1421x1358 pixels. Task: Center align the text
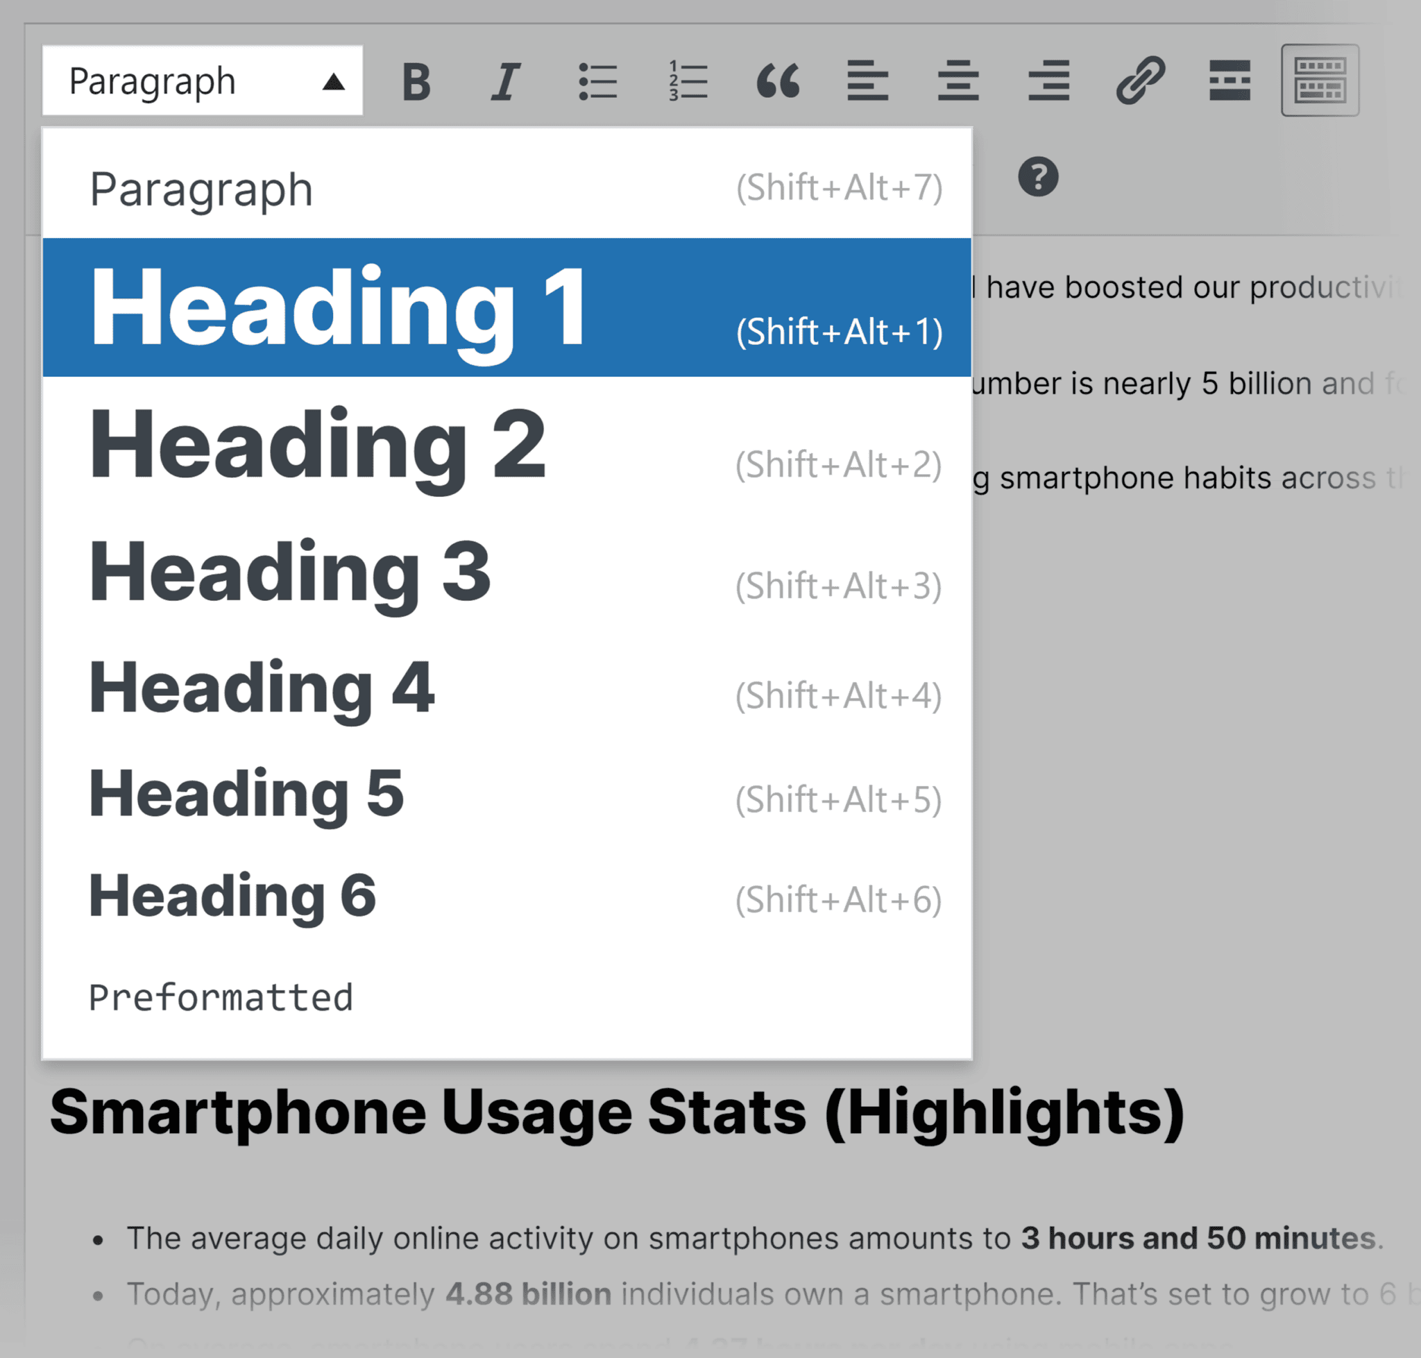(957, 81)
